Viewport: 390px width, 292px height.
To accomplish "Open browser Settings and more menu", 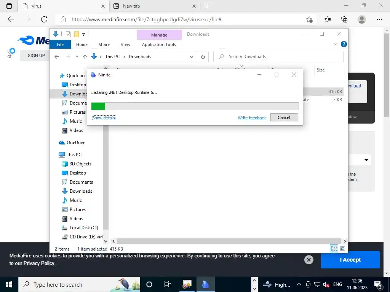I will (x=379, y=19).
